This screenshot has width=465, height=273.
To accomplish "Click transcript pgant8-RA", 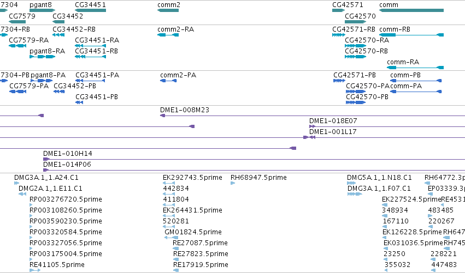I will [x=43, y=57].
